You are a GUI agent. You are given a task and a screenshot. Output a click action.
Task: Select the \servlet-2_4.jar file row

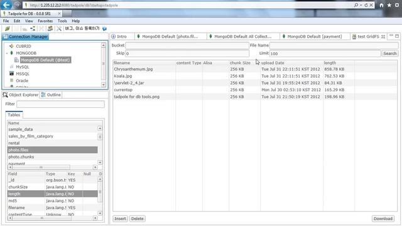pyautogui.click(x=255, y=83)
